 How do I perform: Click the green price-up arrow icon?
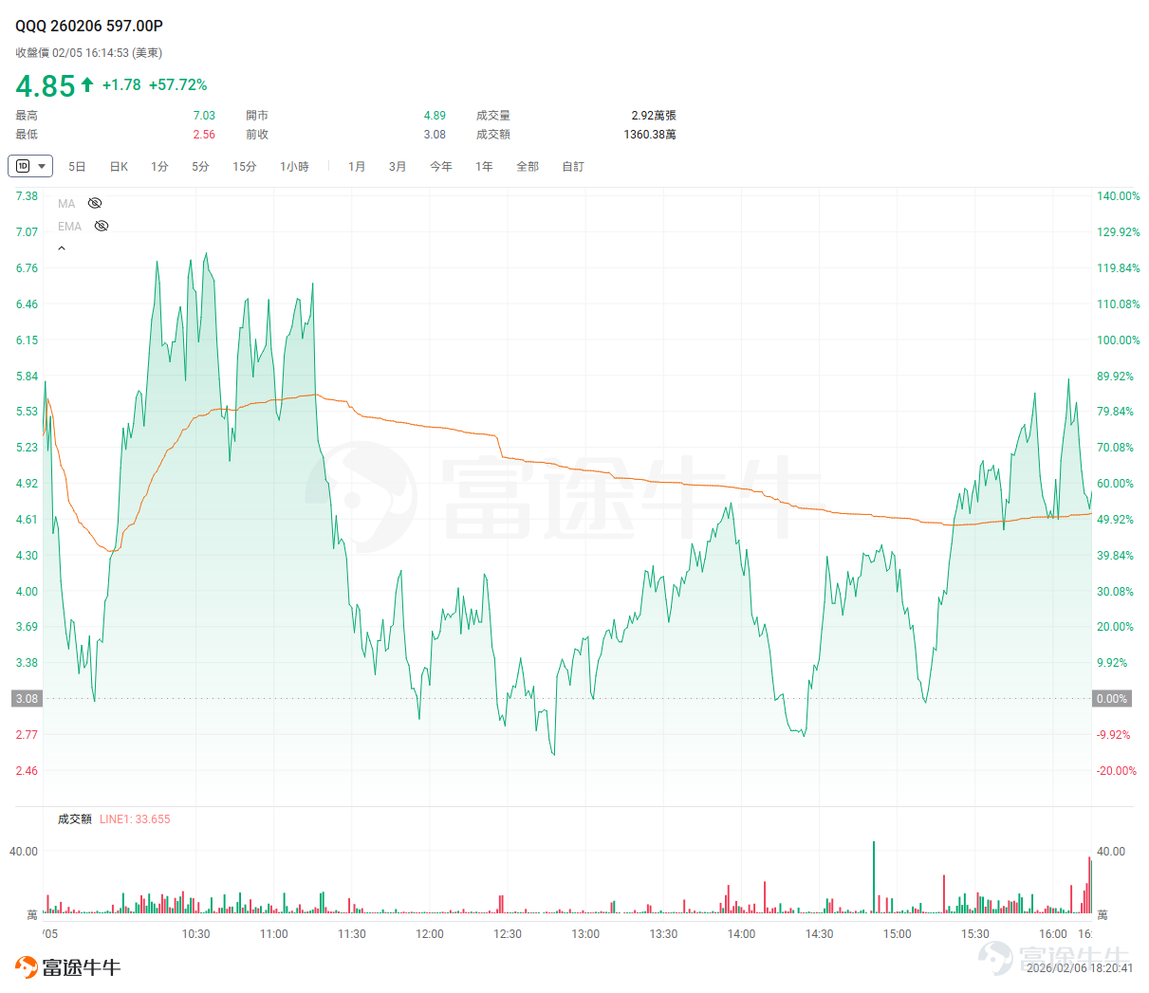coord(87,84)
